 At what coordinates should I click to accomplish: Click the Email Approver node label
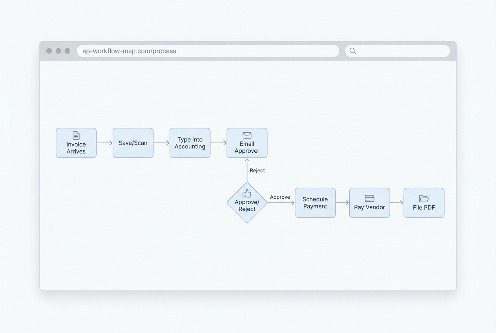pyautogui.click(x=247, y=147)
